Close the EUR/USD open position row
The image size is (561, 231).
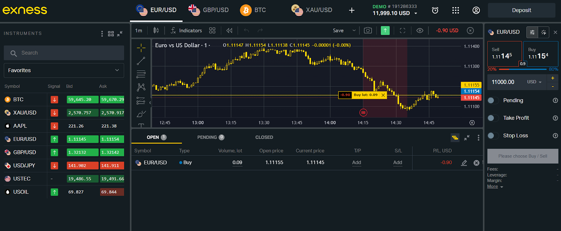pos(476,163)
